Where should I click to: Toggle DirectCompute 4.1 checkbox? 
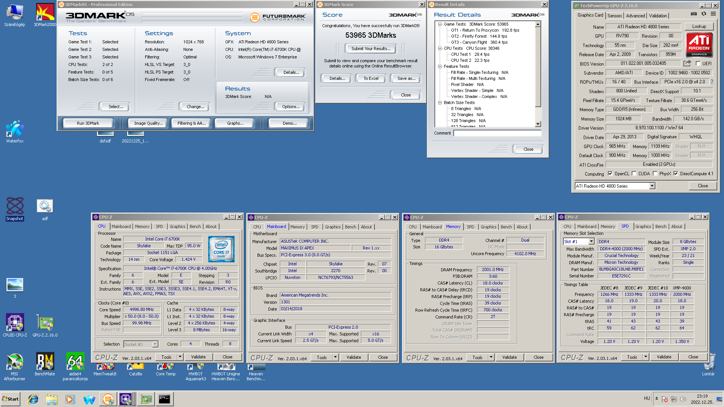(x=676, y=174)
